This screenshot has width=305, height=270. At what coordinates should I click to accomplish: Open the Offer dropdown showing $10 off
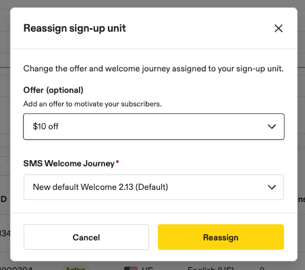154,127
